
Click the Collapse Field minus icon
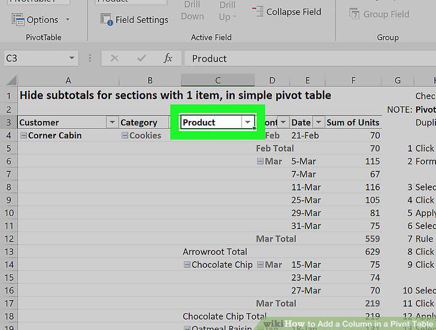(x=258, y=11)
